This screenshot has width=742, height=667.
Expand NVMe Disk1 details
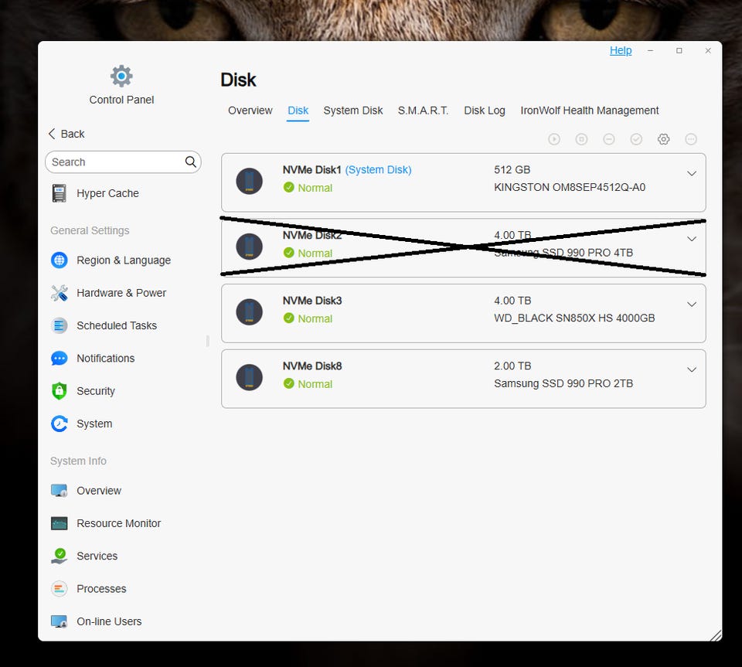click(x=691, y=174)
